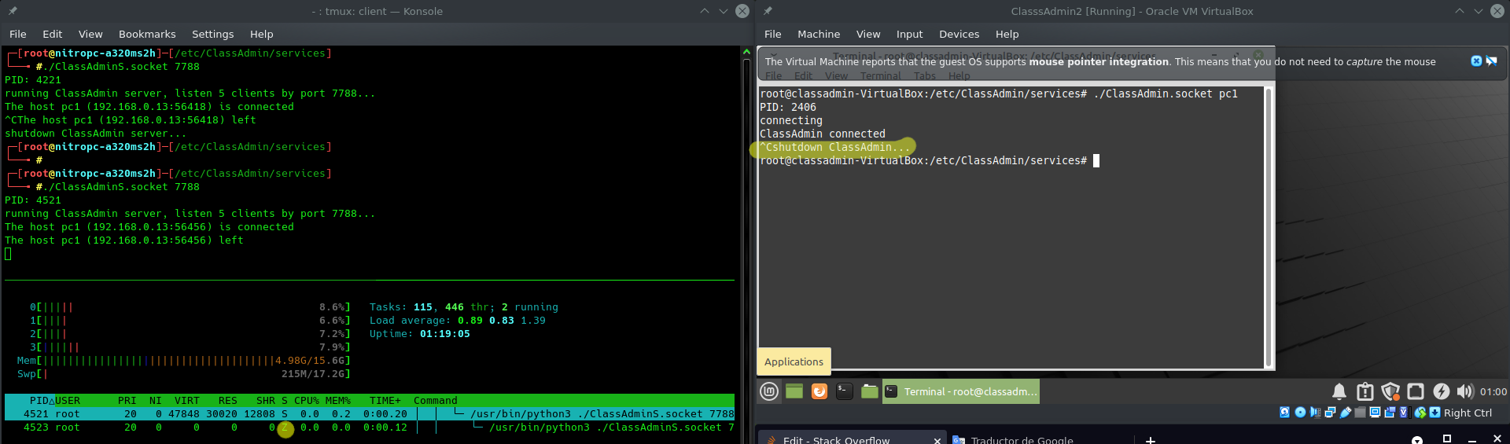Click the htop Mem usage meter
This screenshot has width=1510, height=444.
coord(183,360)
